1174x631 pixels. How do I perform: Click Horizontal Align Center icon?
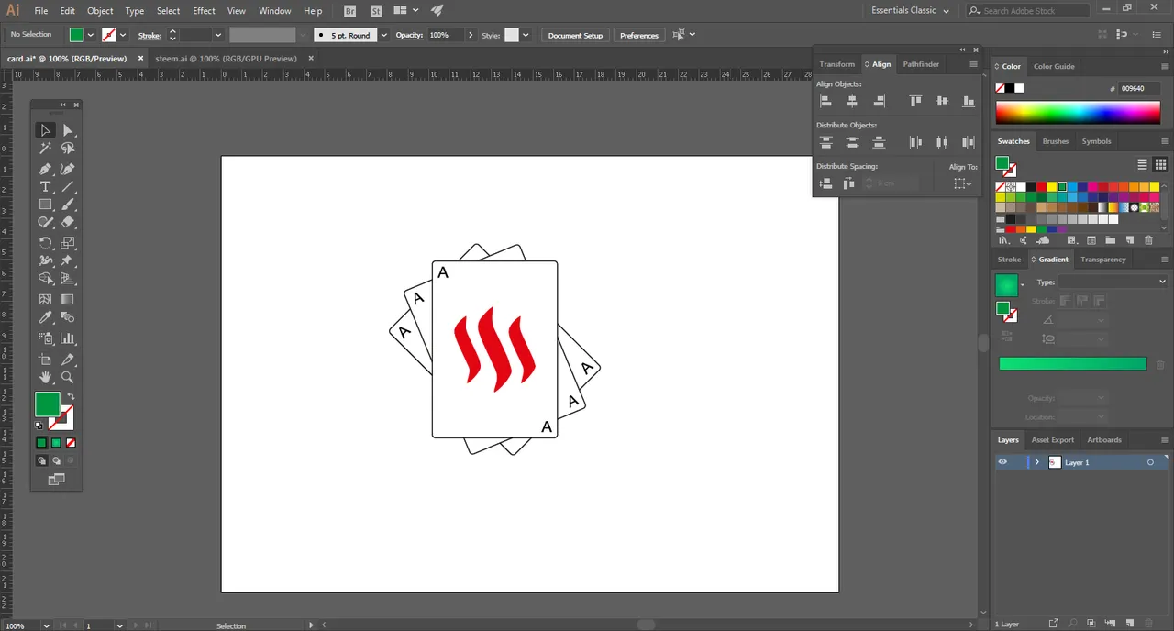(852, 102)
